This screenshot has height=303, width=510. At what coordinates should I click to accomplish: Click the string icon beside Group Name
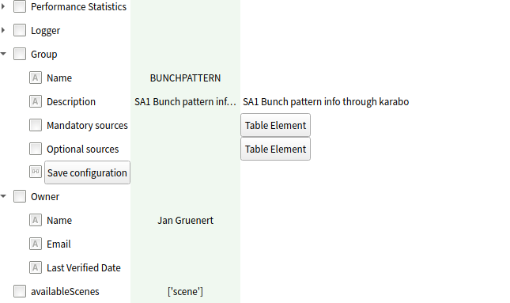36,78
